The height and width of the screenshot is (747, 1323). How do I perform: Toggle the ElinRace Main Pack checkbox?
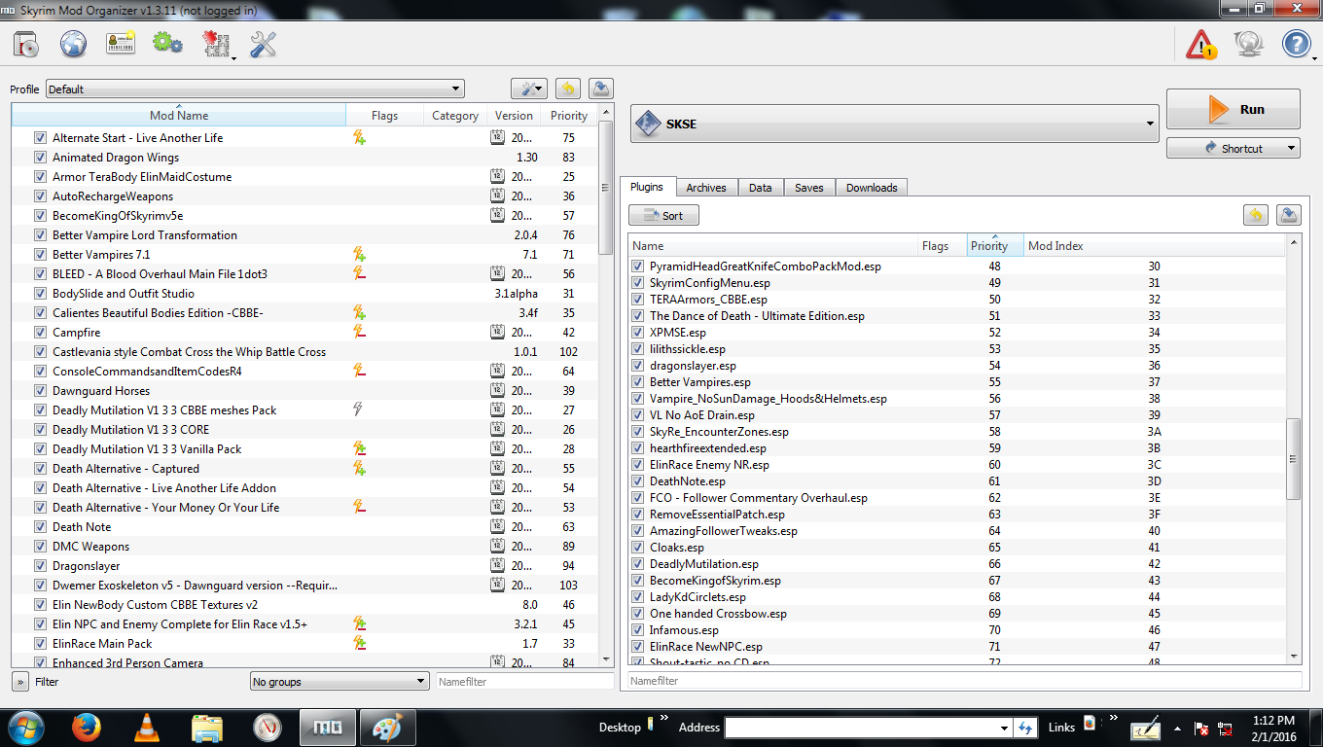coord(40,644)
